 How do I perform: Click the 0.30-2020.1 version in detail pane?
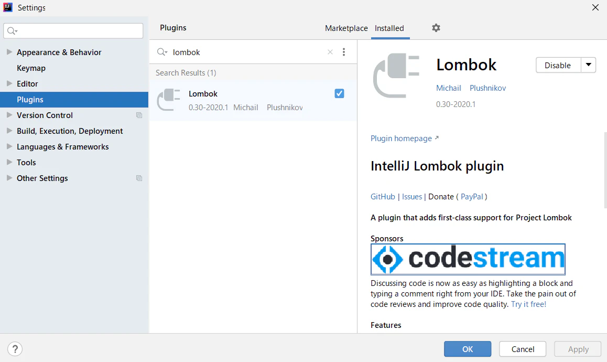(456, 104)
